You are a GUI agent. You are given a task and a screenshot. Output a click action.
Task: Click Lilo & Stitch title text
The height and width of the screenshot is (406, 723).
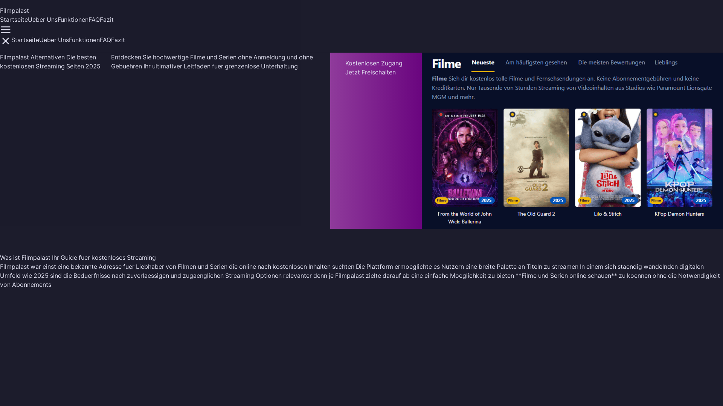608,214
